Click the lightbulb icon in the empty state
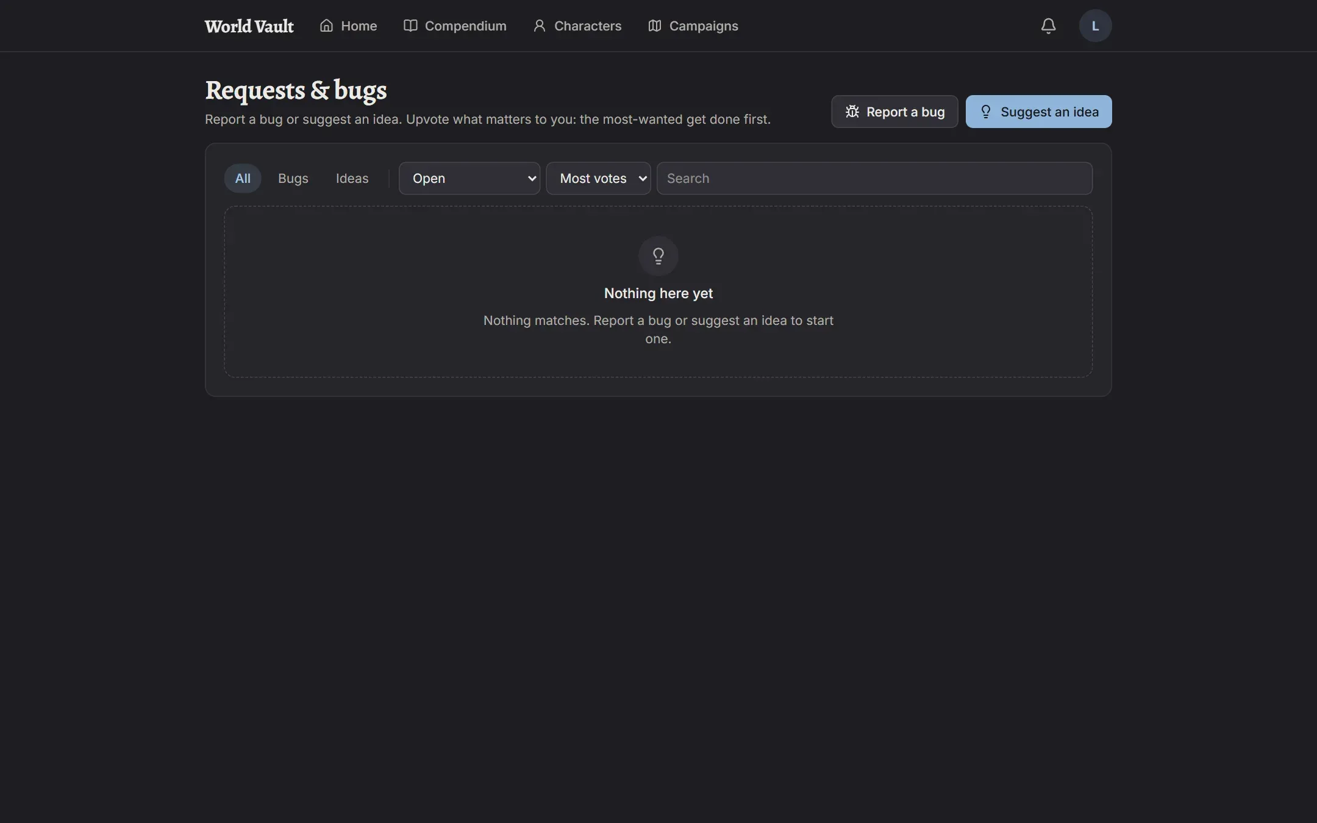1317x823 pixels. tap(658, 255)
